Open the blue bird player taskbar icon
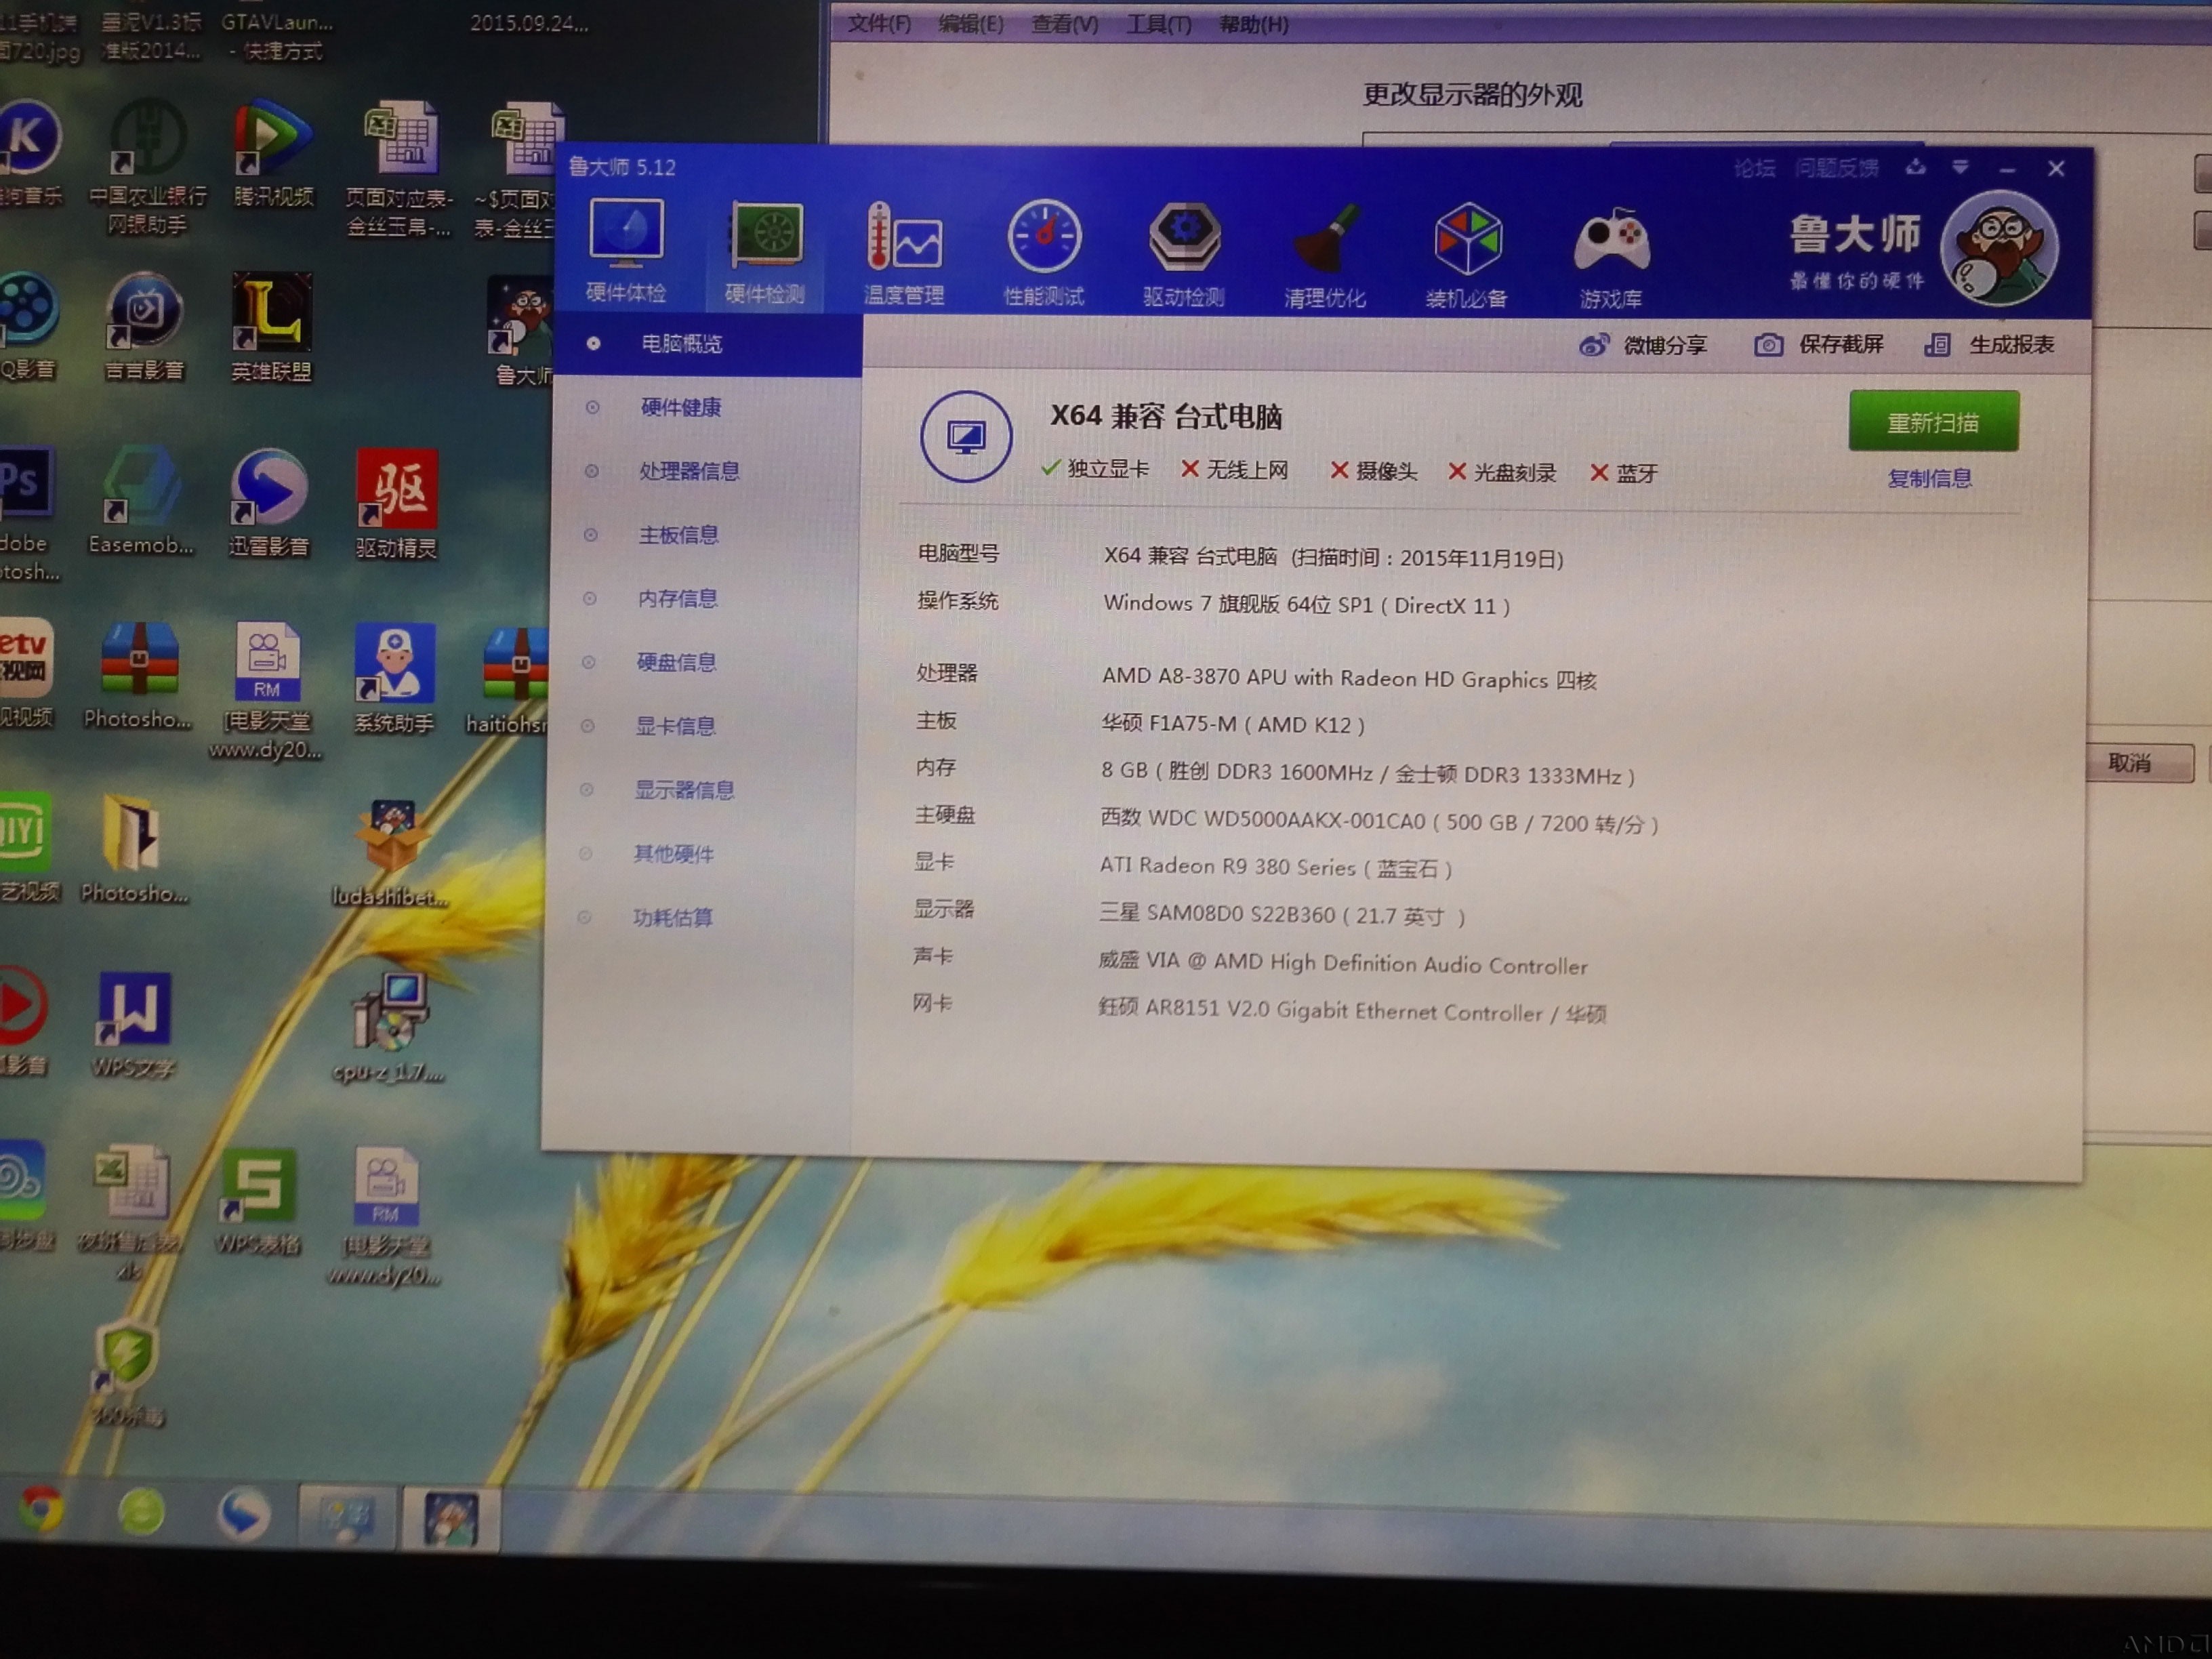The width and height of the screenshot is (2212, 1659). click(243, 1513)
